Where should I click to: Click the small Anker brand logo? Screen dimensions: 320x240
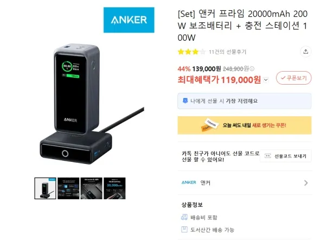[x=189, y=182]
